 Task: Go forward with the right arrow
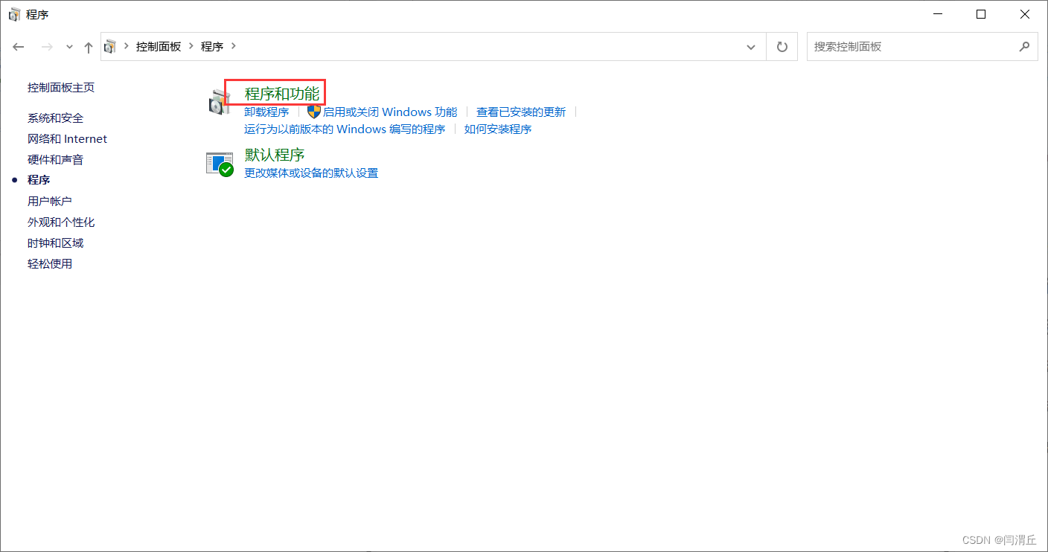coord(47,47)
